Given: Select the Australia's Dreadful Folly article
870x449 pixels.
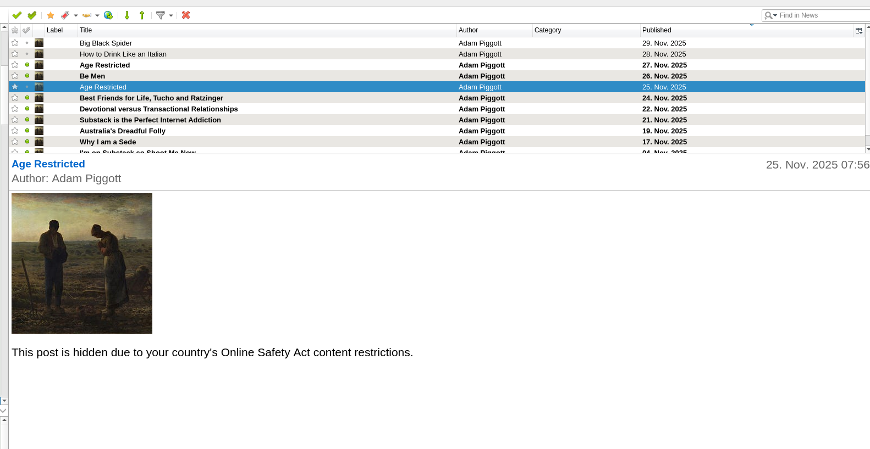Looking at the screenshot, I should (123, 131).
